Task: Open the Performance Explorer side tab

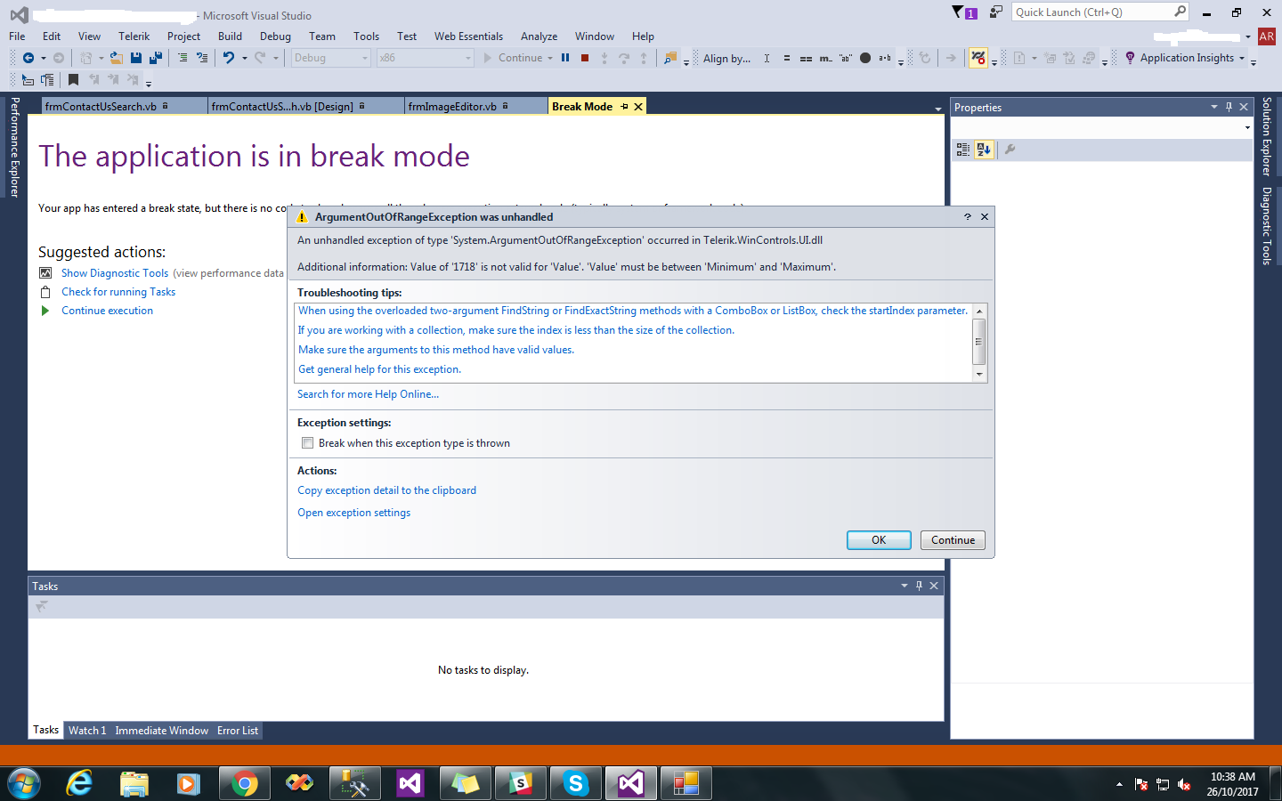Action: 14,147
